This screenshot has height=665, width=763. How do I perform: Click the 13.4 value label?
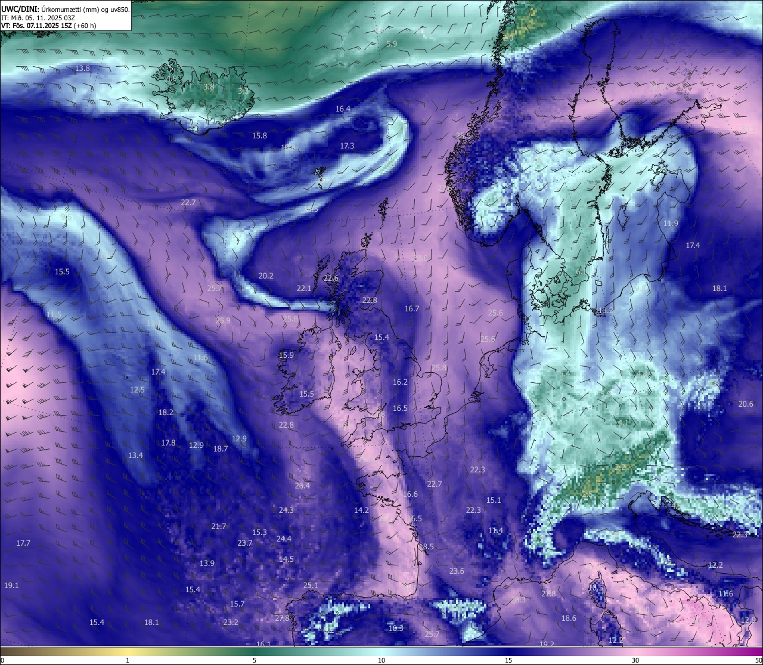[x=135, y=456]
